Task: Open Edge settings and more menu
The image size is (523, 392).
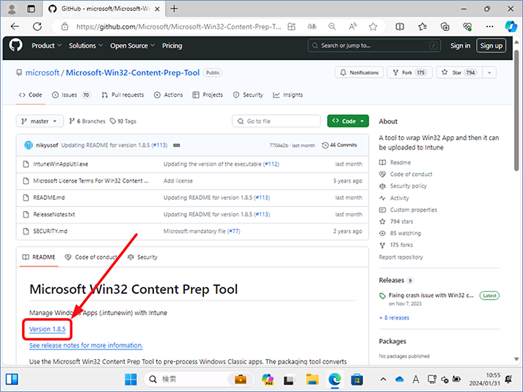Action: (490, 26)
